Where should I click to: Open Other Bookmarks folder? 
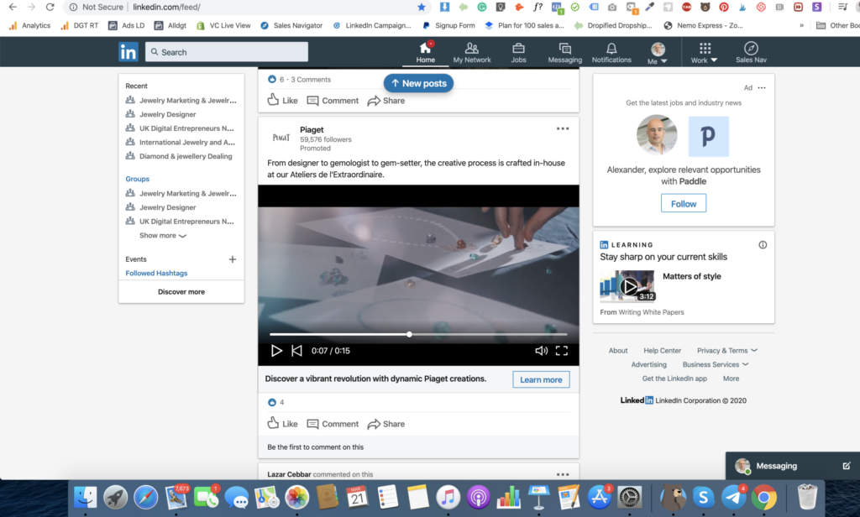(837, 25)
